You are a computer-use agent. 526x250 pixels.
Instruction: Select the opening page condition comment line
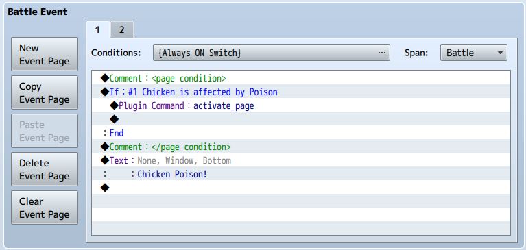[x=301, y=78]
